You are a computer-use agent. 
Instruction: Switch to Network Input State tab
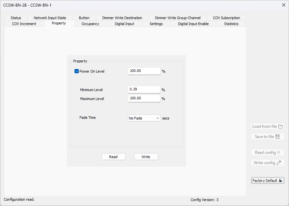[50, 18]
